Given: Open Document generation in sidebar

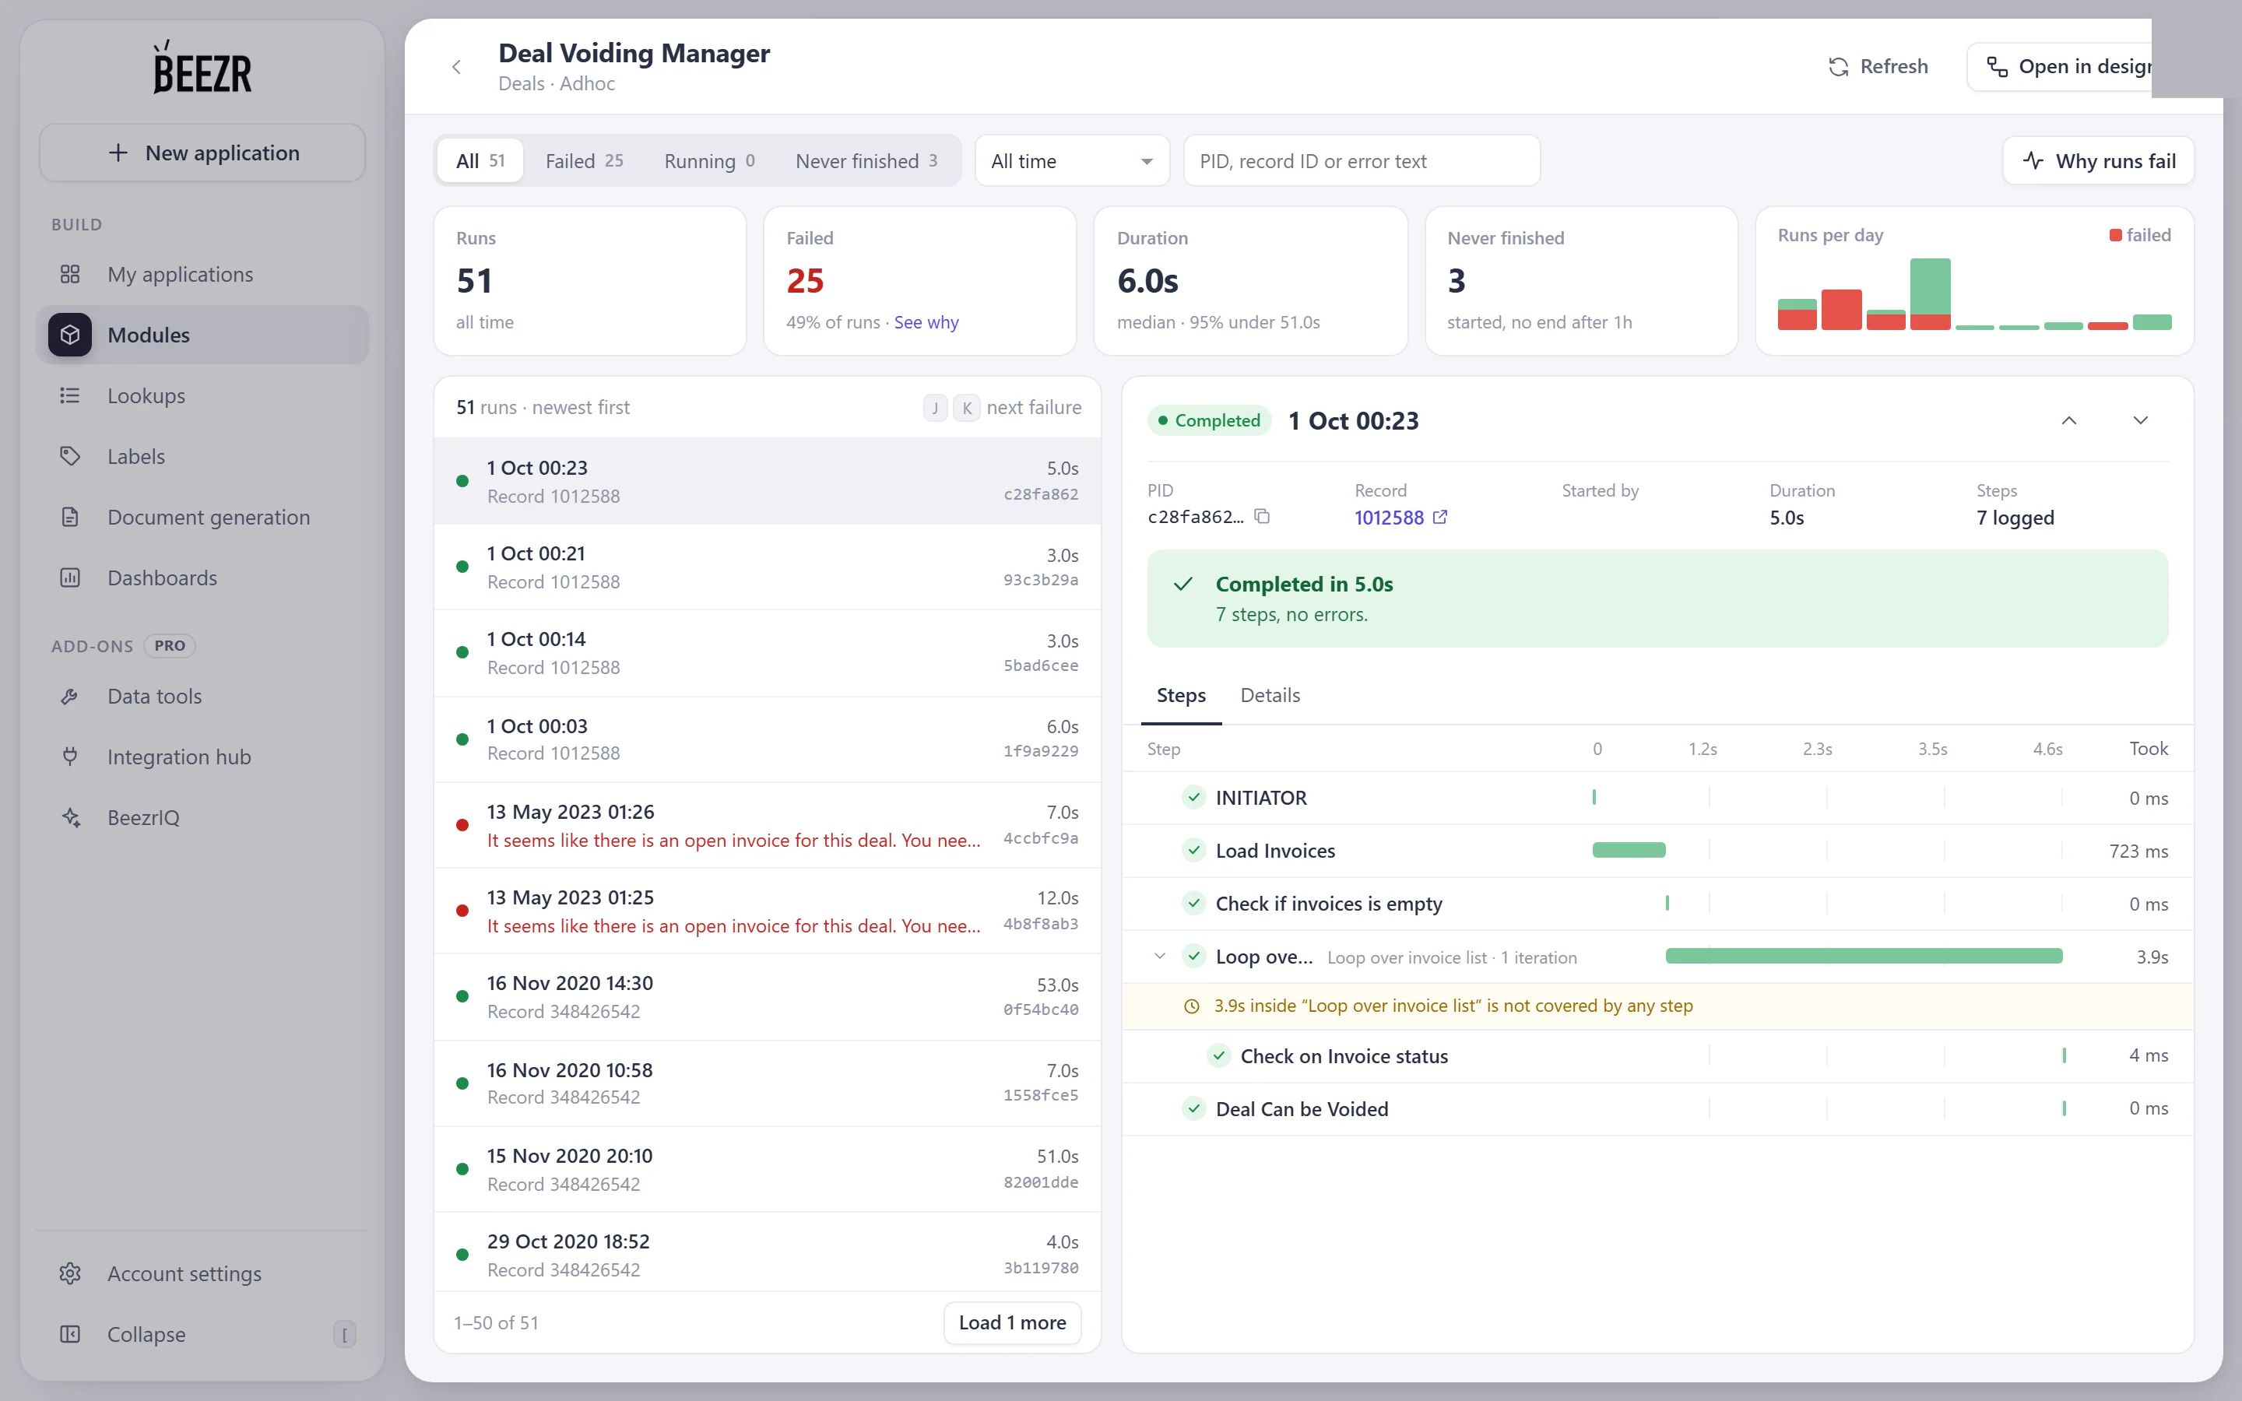Looking at the screenshot, I should [x=202, y=517].
